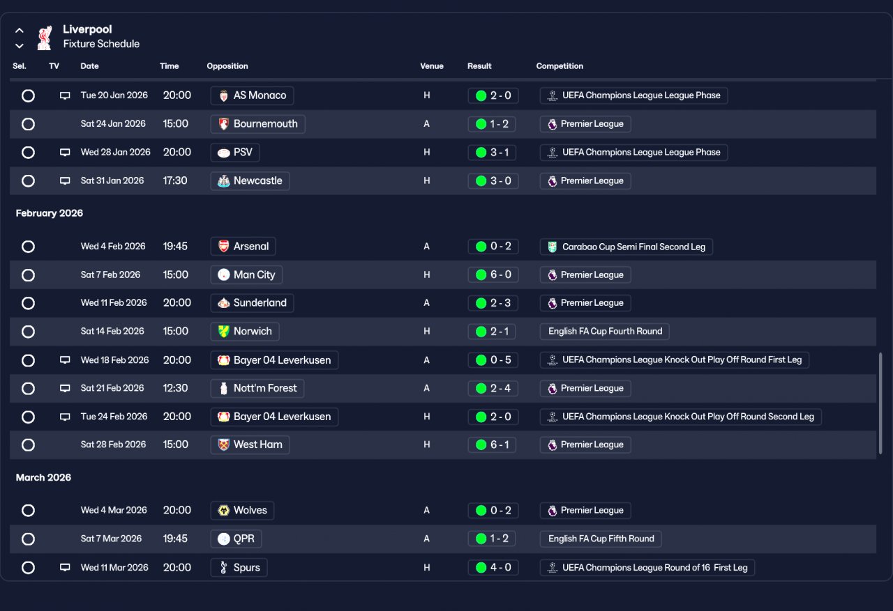Tick the QPR fixture selection circle
This screenshot has height=611, width=893.
coord(28,539)
